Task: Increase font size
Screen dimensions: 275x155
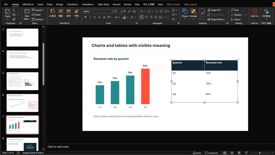Action: click(x=124, y=11)
